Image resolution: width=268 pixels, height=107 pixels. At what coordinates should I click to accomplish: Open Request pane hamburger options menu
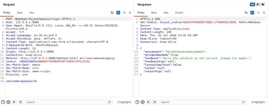click(130, 12)
